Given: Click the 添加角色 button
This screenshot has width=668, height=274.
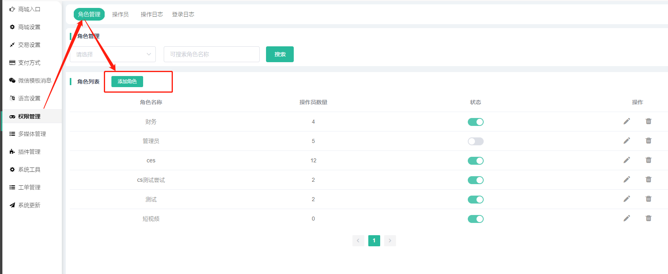Looking at the screenshot, I should click(x=127, y=82).
